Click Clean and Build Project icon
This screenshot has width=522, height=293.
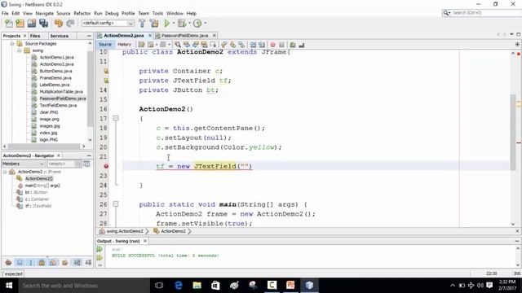click(x=154, y=24)
